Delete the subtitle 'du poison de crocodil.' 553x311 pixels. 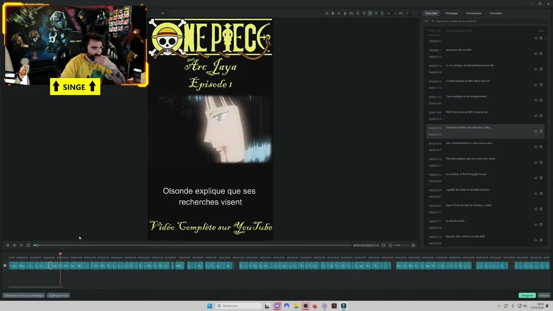tap(541, 54)
